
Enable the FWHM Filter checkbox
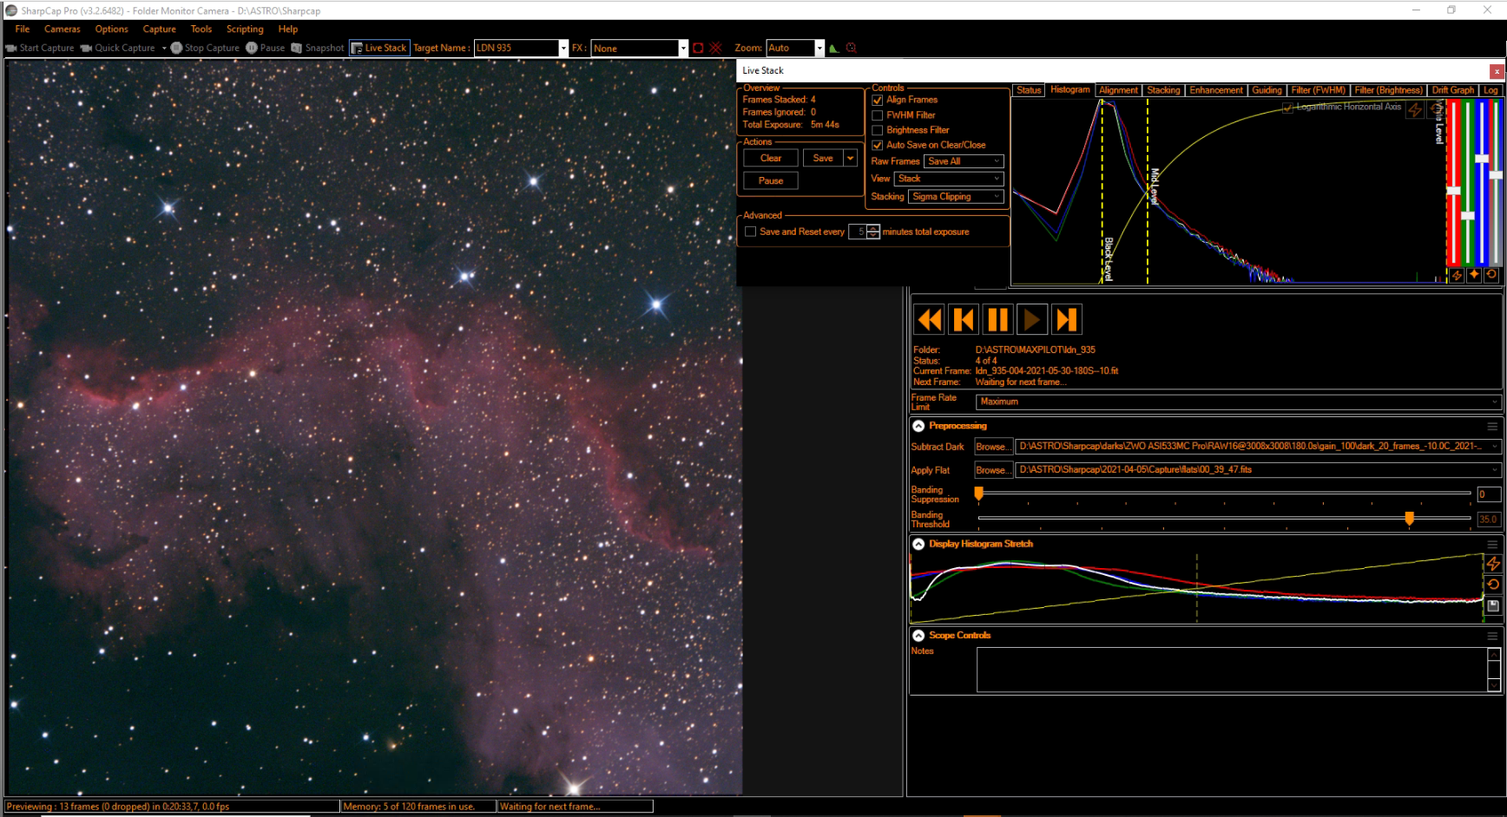coord(877,115)
